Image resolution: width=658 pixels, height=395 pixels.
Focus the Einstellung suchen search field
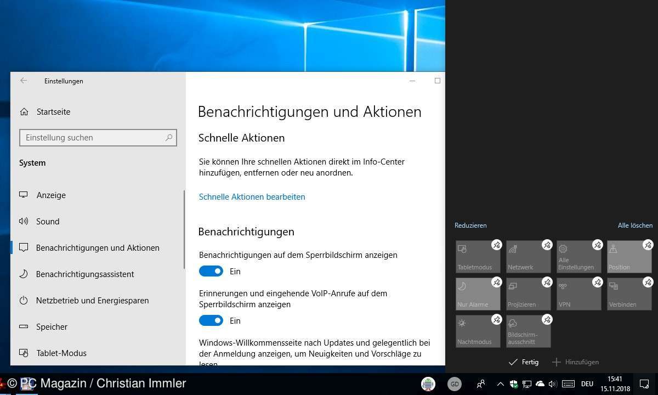pos(98,138)
